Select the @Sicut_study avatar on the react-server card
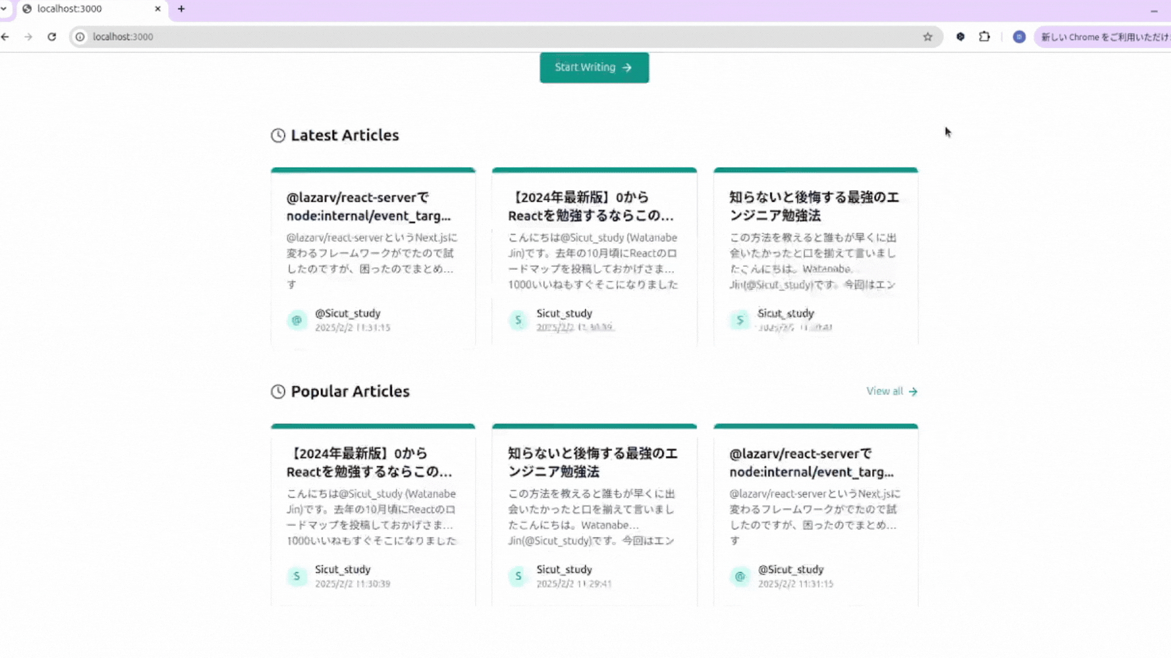This screenshot has height=658, width=1171. pos(297,320)
